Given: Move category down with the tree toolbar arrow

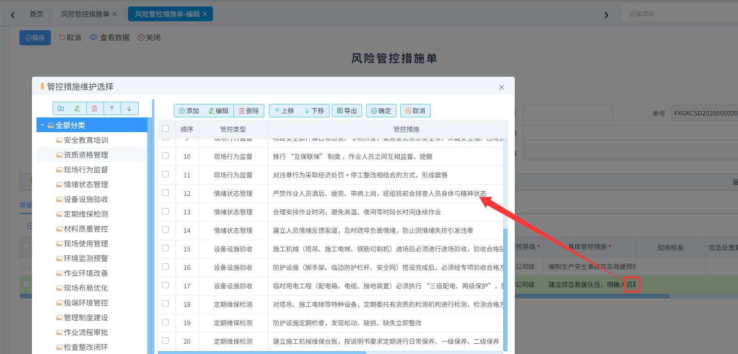Looking at the screenshot, I should pyautogui.click(x=129, y=109).
